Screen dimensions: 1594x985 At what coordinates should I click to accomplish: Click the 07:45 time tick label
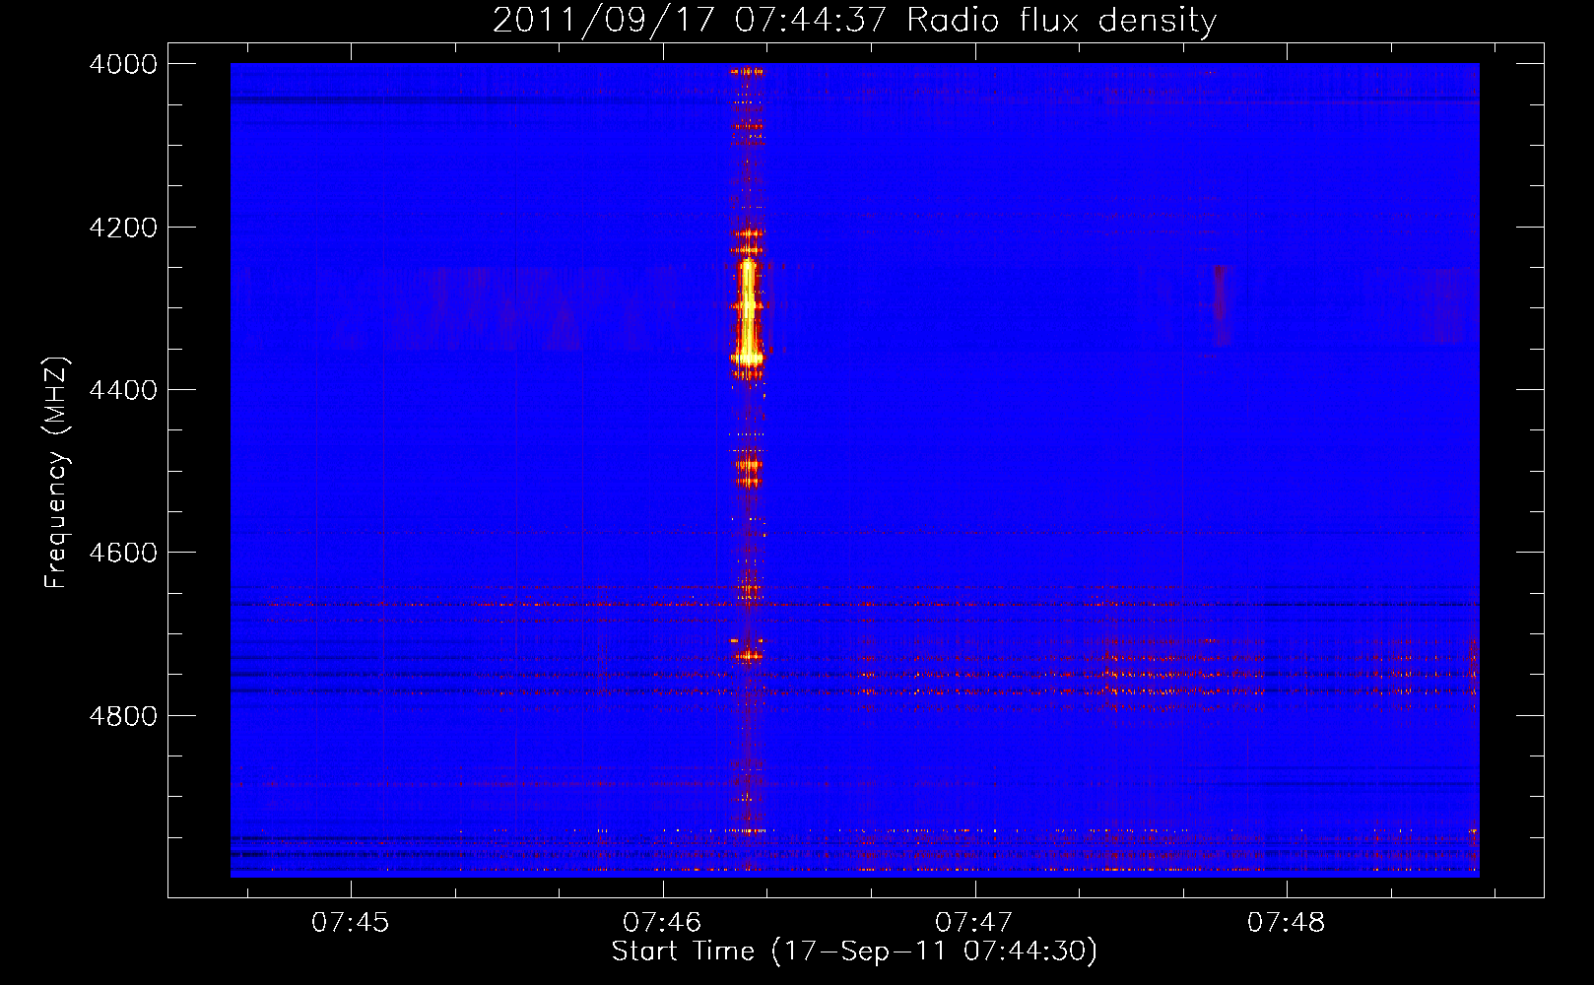(351, 923)
